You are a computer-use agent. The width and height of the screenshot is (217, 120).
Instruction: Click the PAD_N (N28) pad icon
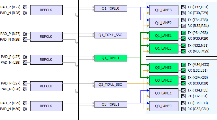pos(25,40)
